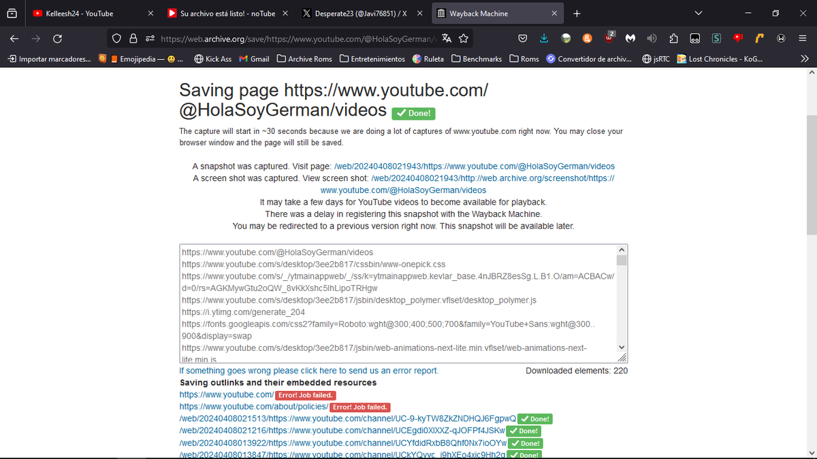Open uBlock Origin extension showing 2
Viewport: 817px width, 459px height.
[x=609, y=37]
